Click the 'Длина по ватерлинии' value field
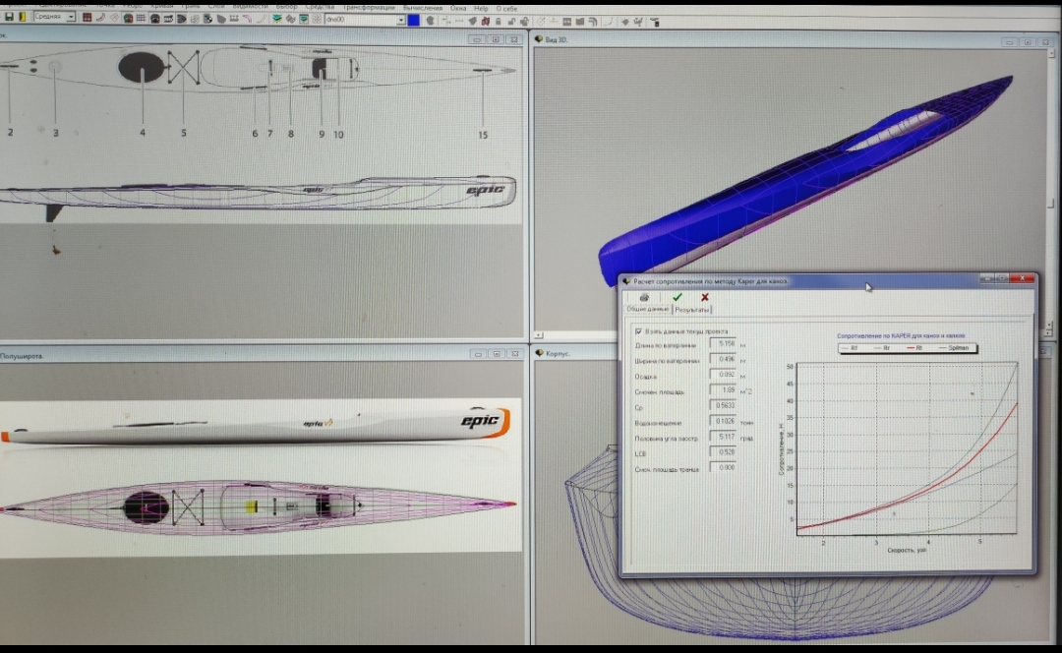This screenshot has height=653, width=1062. 723,344
